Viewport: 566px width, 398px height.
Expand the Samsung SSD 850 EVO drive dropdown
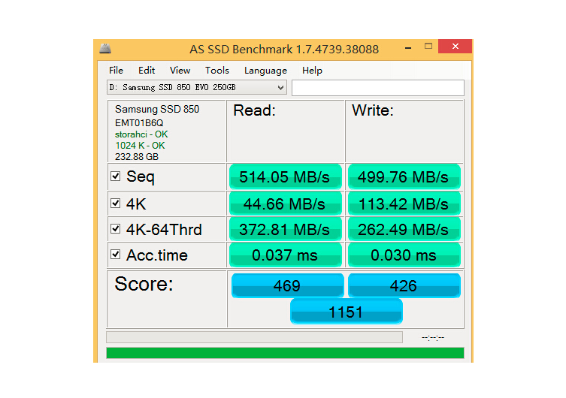coord(280,88)
